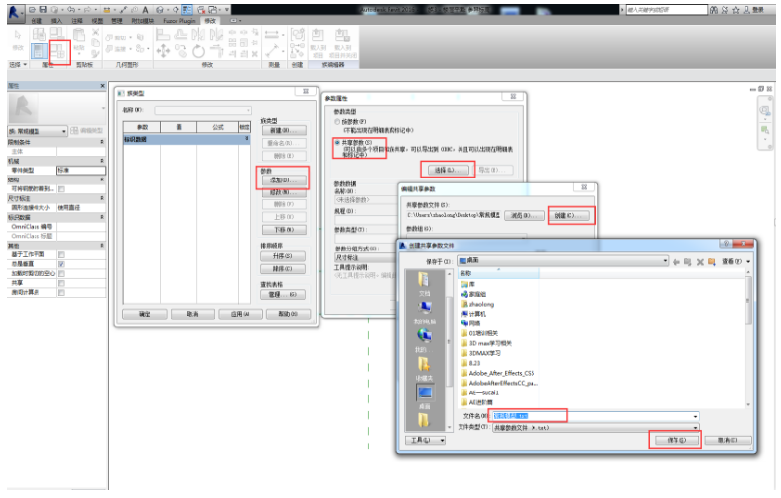This screenshot has width=781, height=498.
Task: Select Desktop shortcut in save dialog sidebar
Action: 425,396
